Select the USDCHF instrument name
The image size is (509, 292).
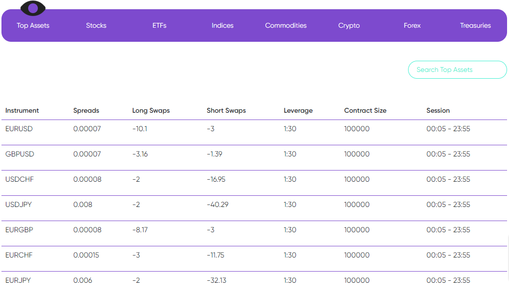pos(19,179)
